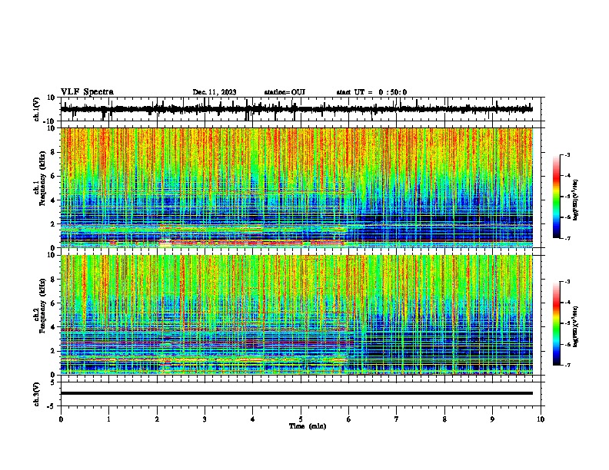Click time axis tick label "3"

point(205,419)
